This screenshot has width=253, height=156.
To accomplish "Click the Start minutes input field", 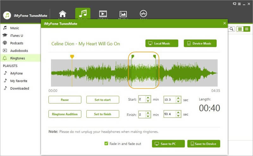I will click(142, 99).
